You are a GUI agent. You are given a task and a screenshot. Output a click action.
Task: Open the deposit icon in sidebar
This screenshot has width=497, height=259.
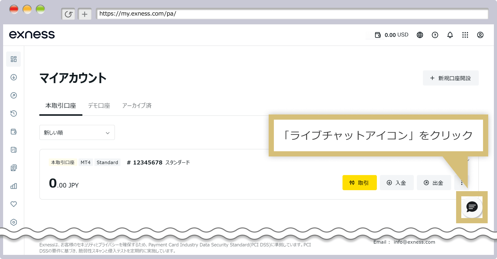pos(14,77)
